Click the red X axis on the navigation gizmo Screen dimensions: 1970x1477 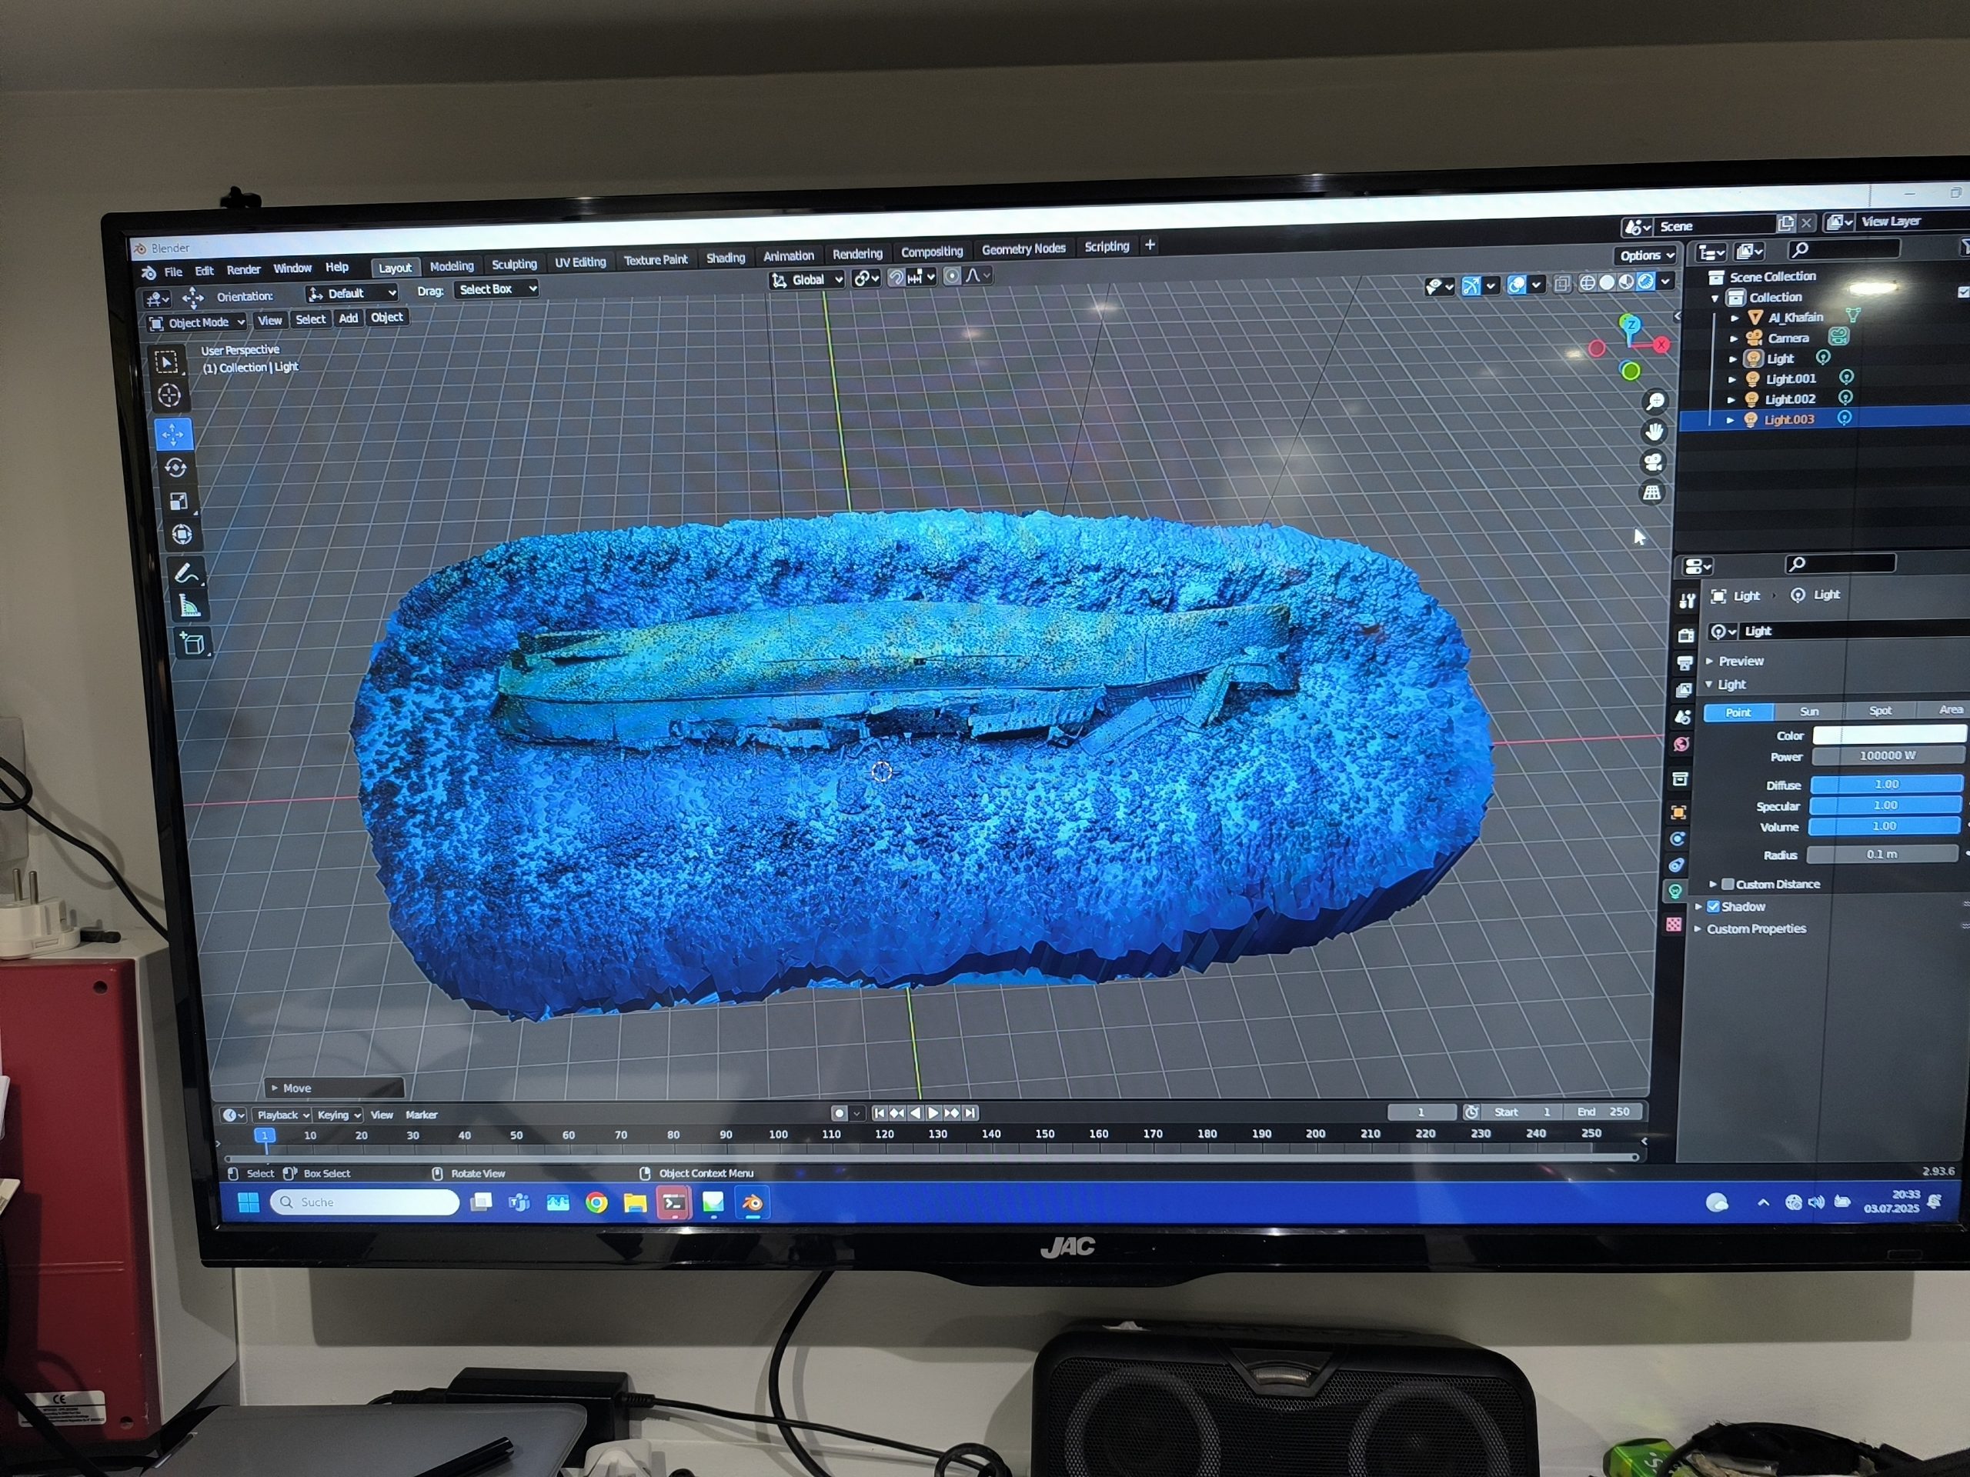click(x=1662, y=345)
